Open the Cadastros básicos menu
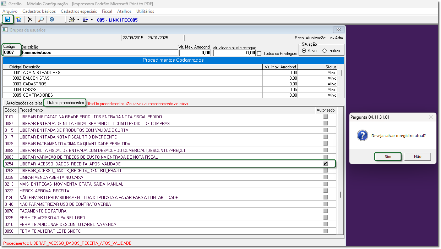 (39, 11)
